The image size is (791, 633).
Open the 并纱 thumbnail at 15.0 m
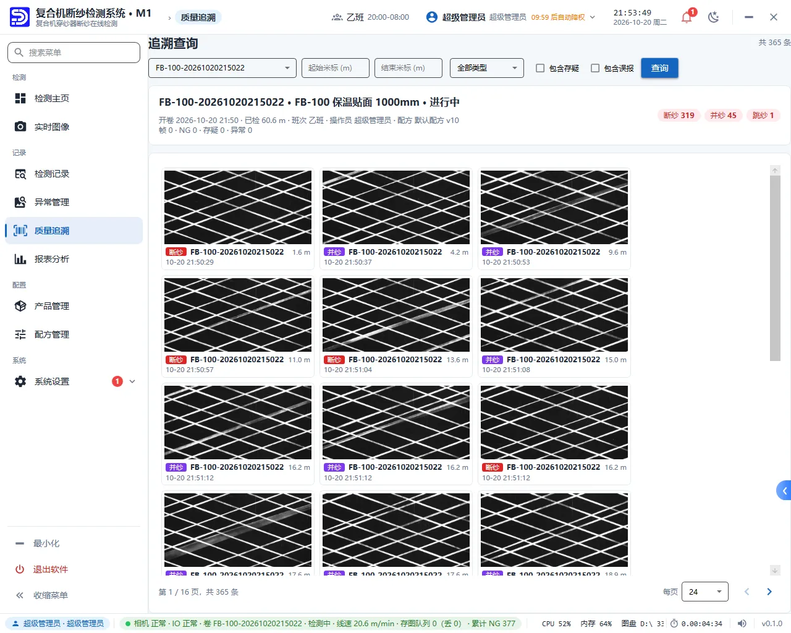click(x=554, y=315)
